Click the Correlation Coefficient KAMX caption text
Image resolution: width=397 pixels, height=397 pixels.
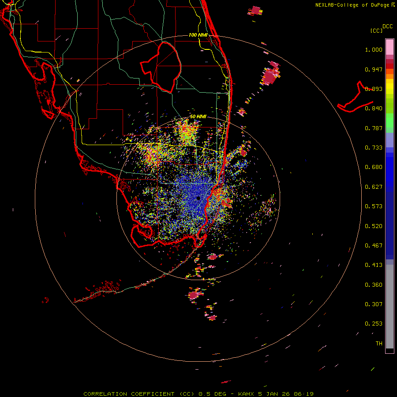click(198, 394)
